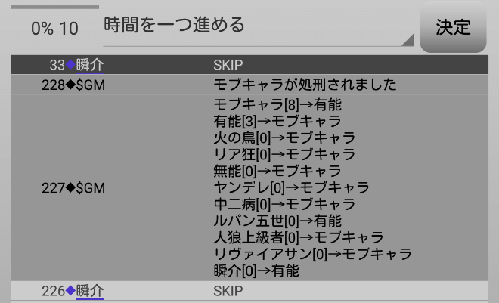Click the 瞬介[0]→有能 vote line
Image resolution: width=499 pixels, height=303 pixels.
click(257, 271)
